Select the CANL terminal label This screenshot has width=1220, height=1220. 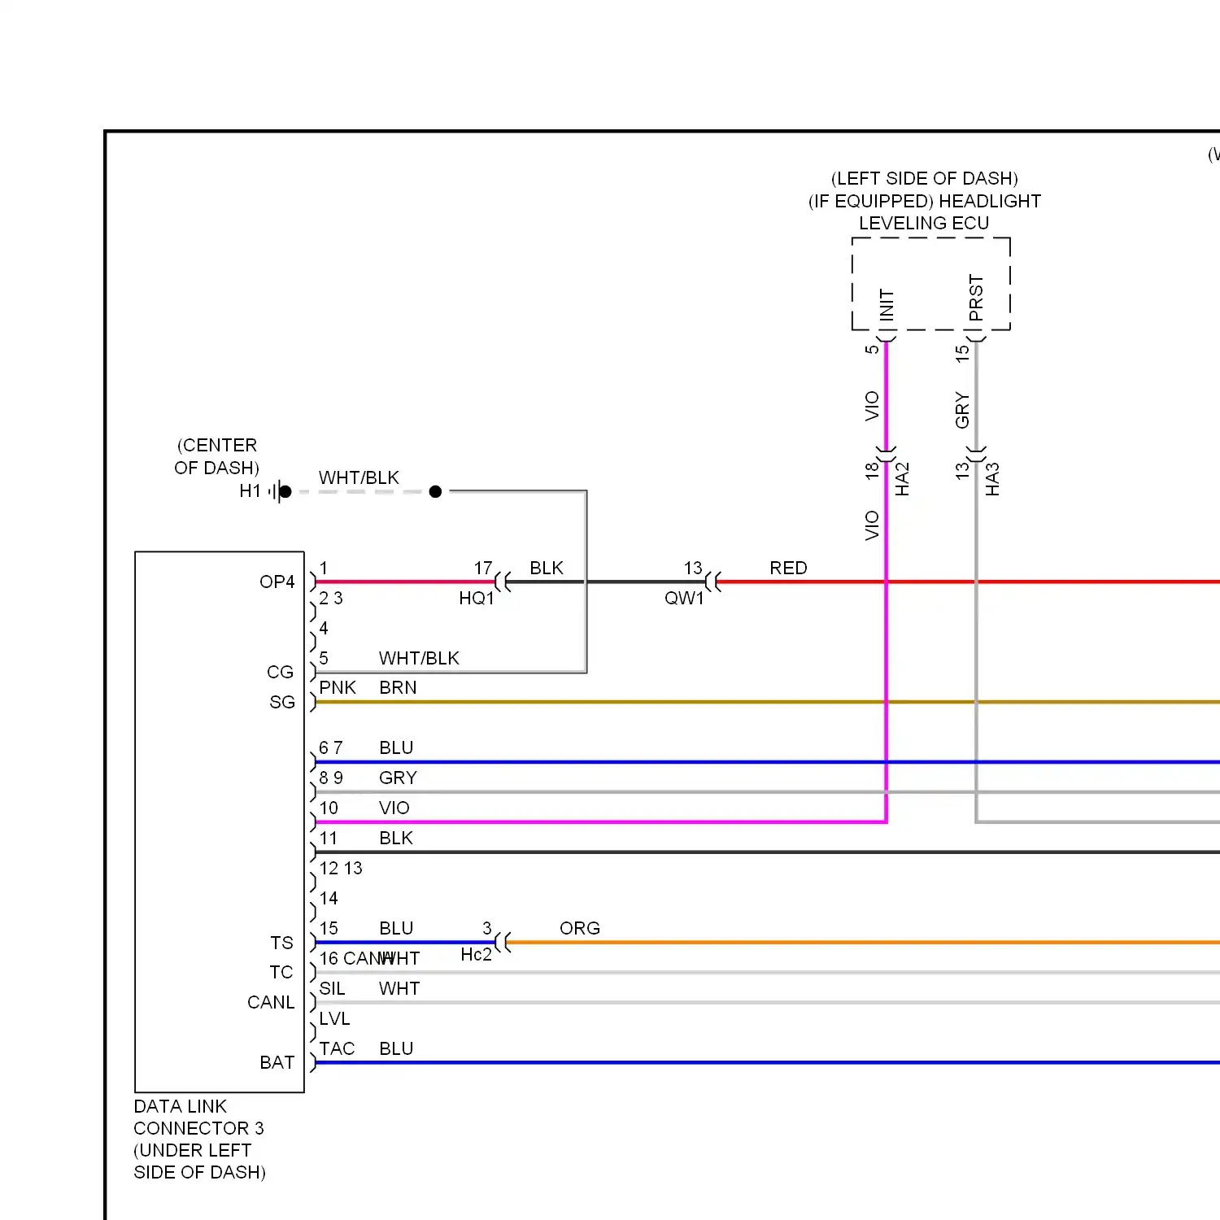[271, 1002]
